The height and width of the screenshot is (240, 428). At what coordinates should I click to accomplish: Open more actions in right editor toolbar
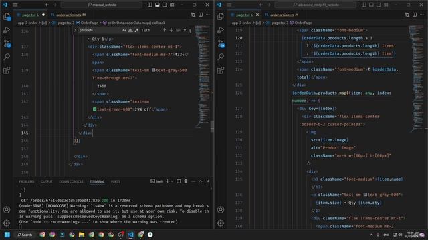(422, 15)
